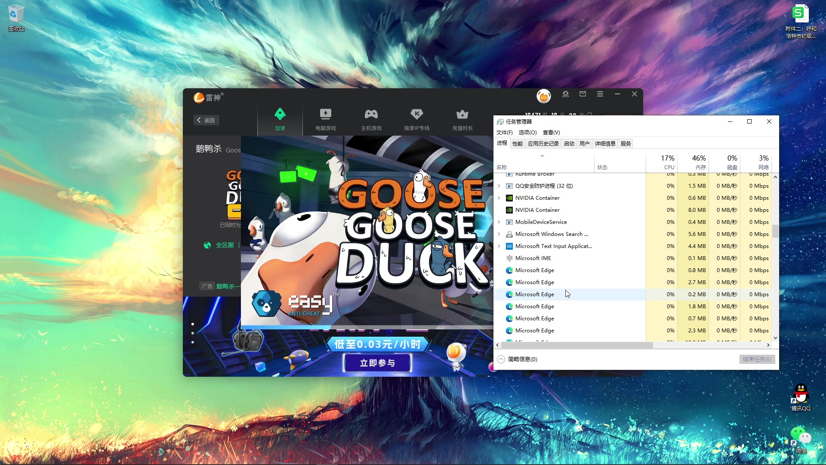
Task: Collapse Task Manager to 简略信息 view
Action: coord(518,359)
